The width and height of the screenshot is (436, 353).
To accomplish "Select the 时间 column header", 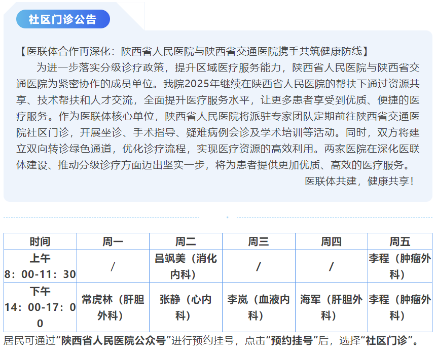I will [x=40, y=241].
